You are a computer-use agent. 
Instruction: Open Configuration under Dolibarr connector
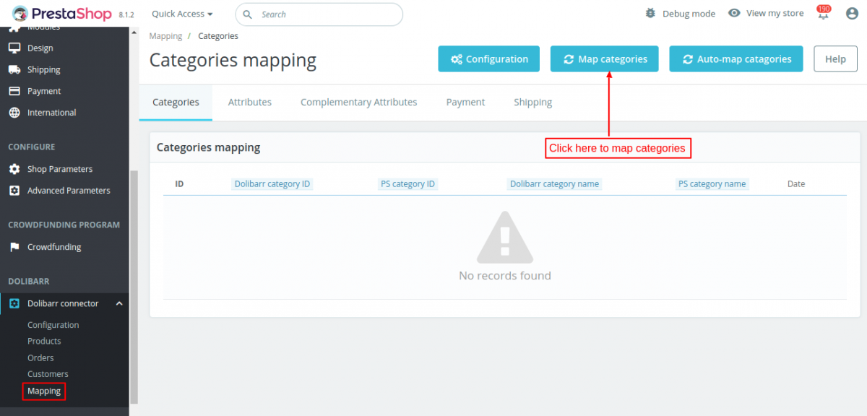click(53, 325)
